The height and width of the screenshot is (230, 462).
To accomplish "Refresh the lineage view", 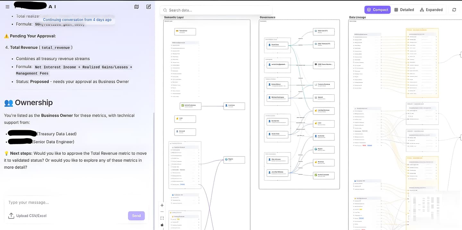I will click(454, 10).
